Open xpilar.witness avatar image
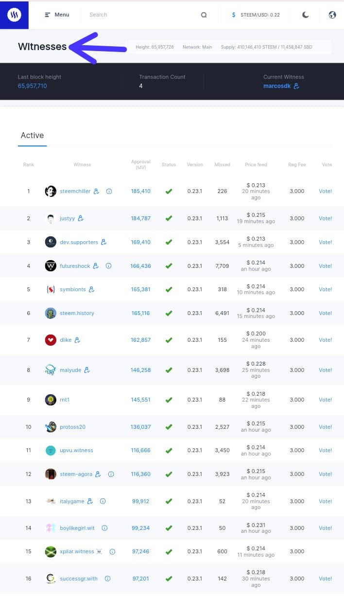Image resolution: width=344 pixels, height=598 pixels. coord(51,552)
